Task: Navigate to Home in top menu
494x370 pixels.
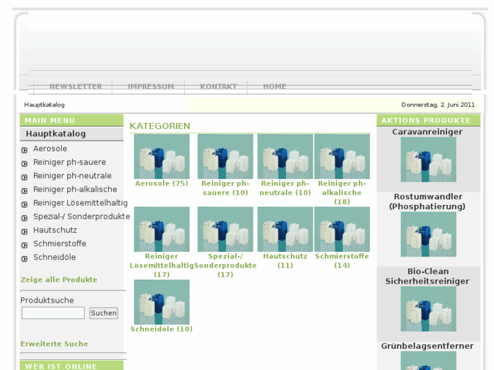Action: [x=275, y=87]
